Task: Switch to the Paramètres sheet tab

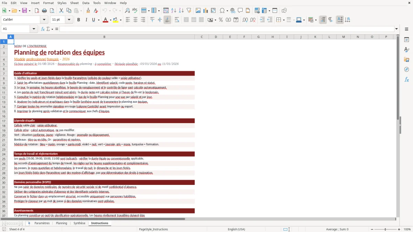Action: click(42, 223)
